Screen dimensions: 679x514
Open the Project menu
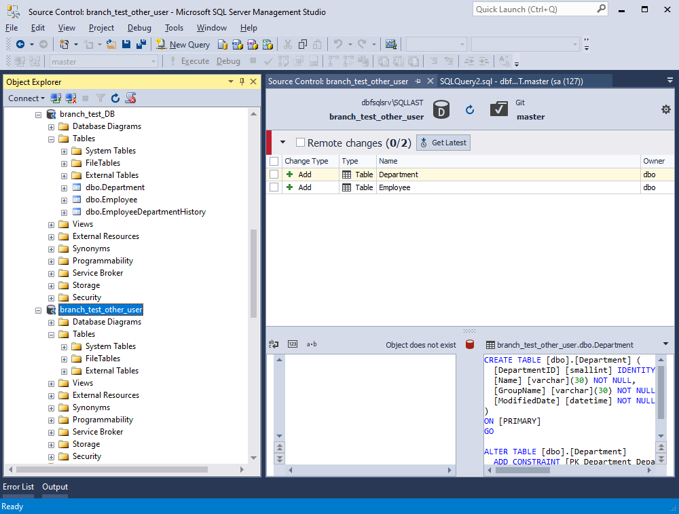101,28
